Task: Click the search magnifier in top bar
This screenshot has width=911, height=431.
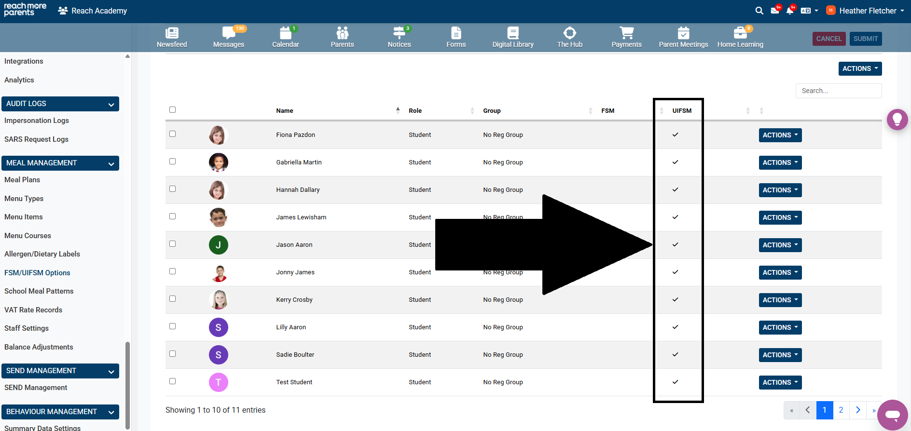Action: [759, 11]
